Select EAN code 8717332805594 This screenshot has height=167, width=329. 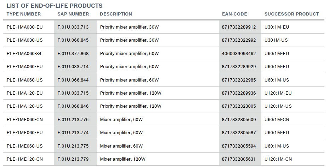239,146
